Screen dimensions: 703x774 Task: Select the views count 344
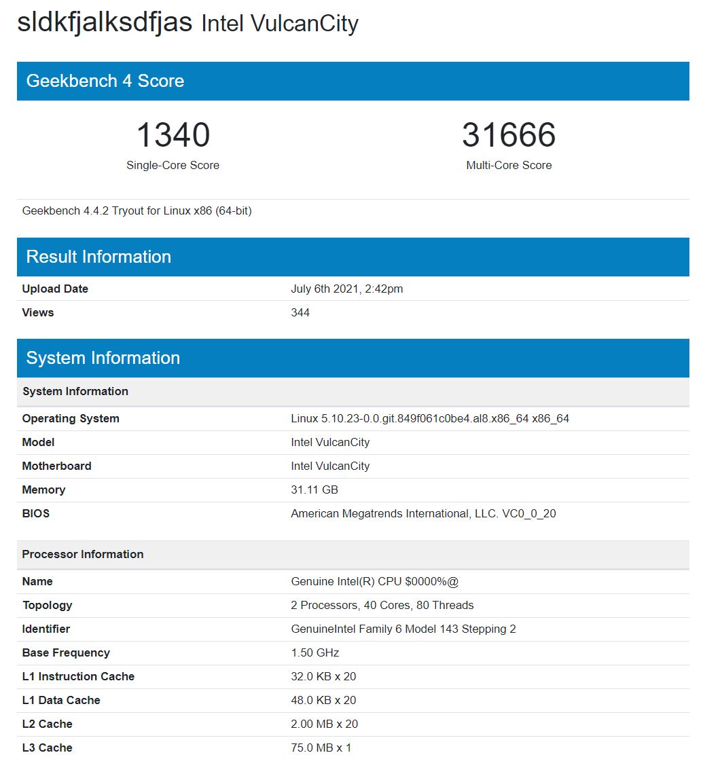300,312
